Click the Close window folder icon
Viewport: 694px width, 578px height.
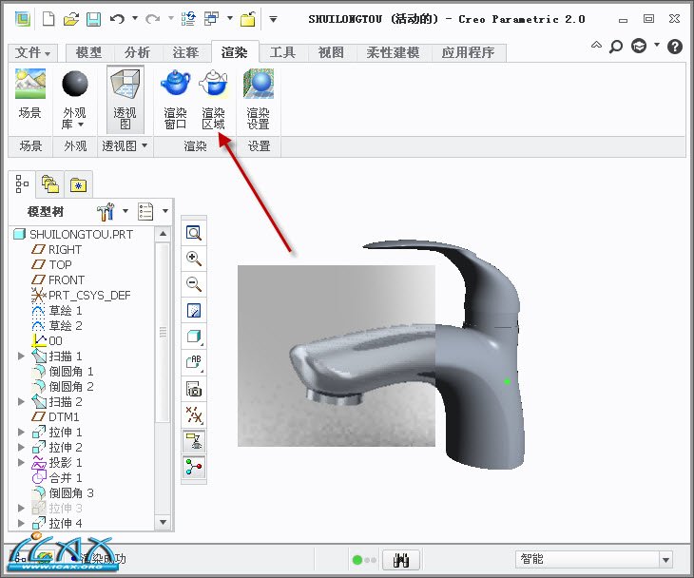point(248,19)
